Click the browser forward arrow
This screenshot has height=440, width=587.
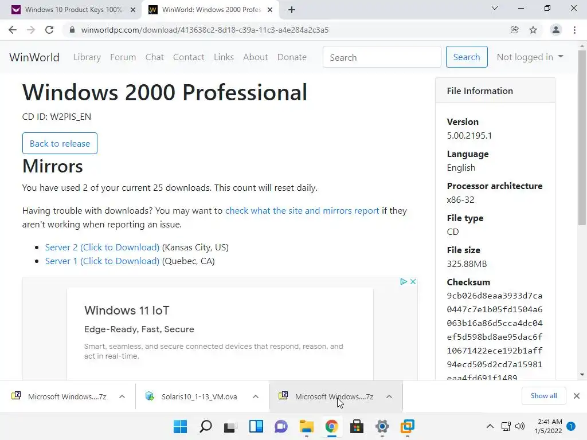[x=31, y=30]
